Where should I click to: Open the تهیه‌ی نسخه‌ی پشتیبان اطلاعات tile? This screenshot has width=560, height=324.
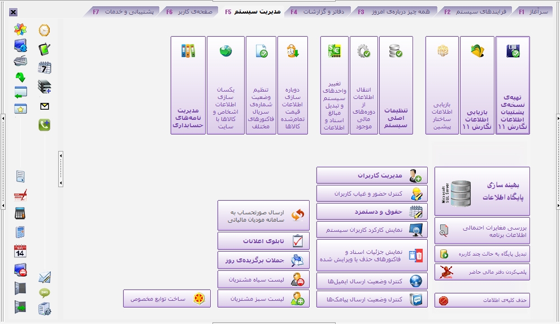pyautogui.click(x=513, y=85)
